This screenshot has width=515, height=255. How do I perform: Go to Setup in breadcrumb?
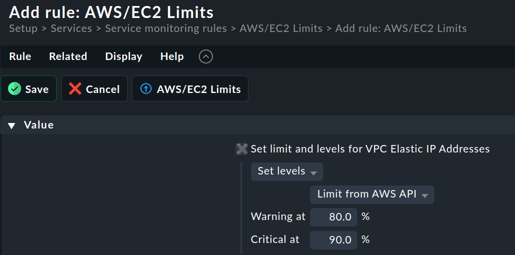click(23, 28)
